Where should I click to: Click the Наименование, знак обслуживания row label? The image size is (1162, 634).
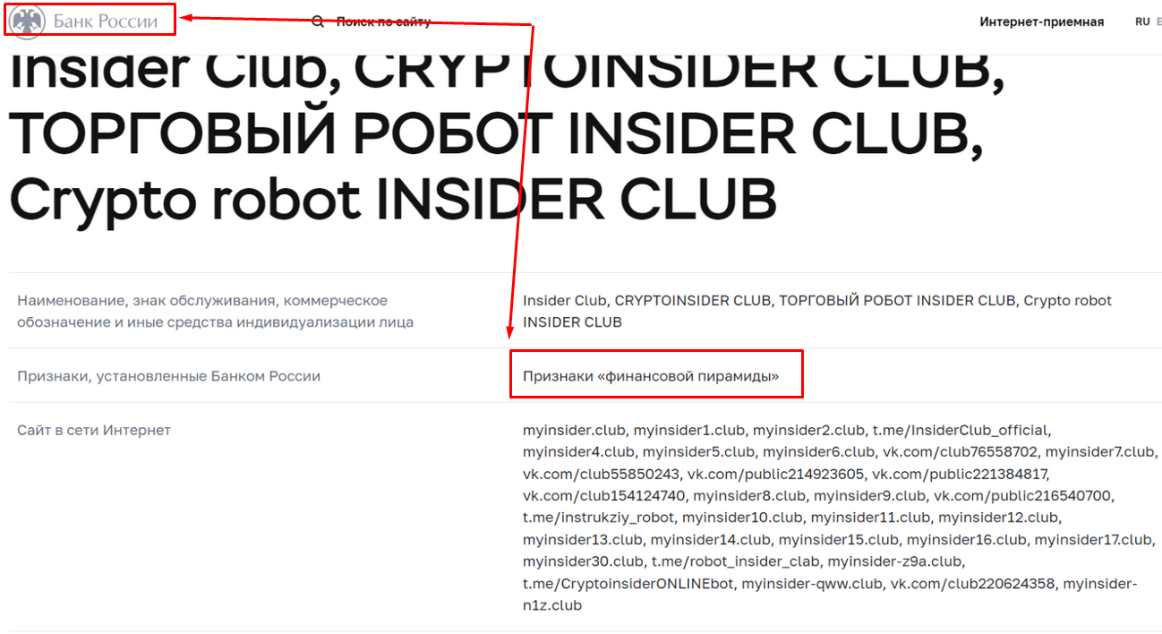(x=216, y=311)
